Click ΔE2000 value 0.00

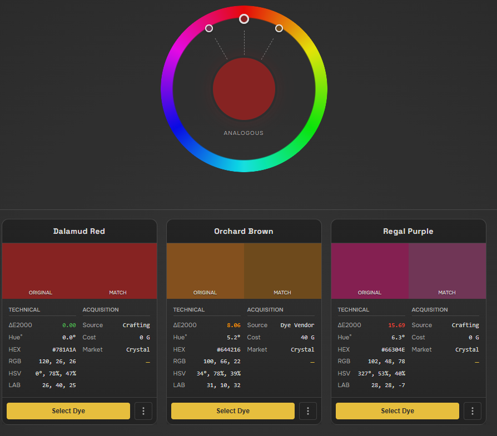pyautogui.click(x=69, y=325)
